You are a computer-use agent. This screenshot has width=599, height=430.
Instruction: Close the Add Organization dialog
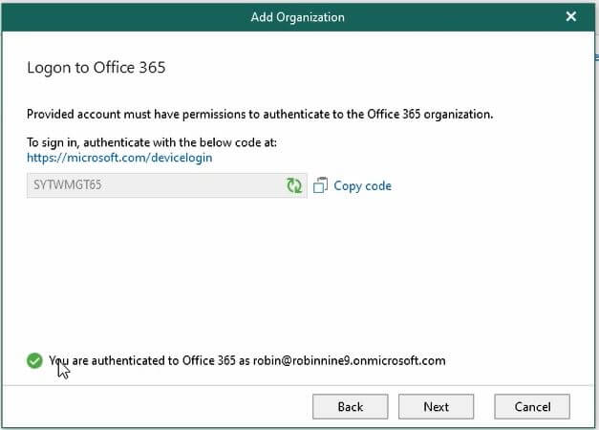tap(571, 16)
